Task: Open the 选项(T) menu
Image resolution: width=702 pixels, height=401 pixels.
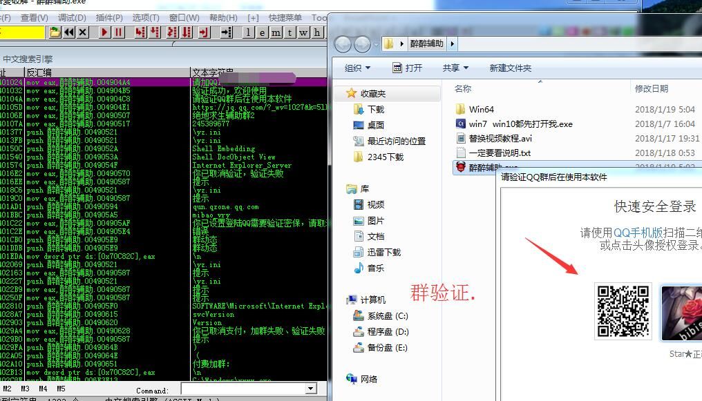Action: click(x=146, y=17)
